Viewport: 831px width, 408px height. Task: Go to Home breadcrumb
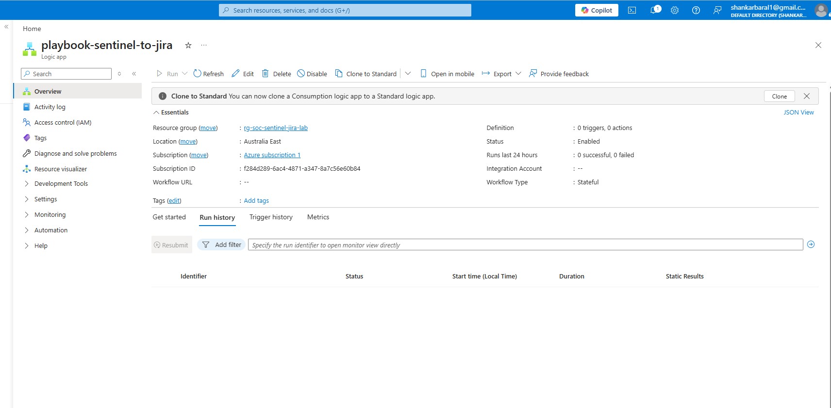click(x=32, y=29)
